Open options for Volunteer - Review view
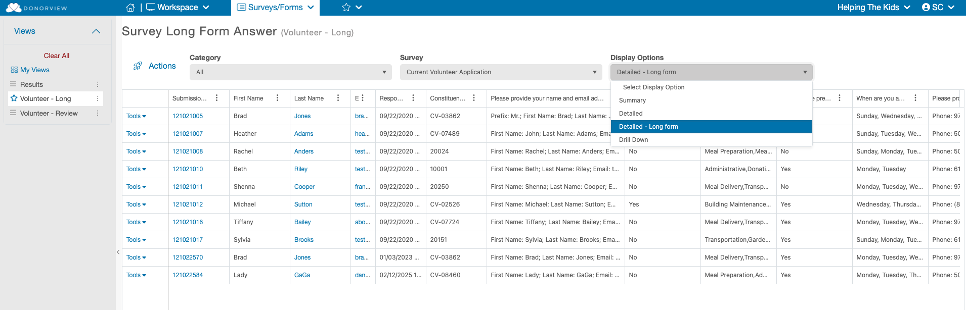 point(98,113)
